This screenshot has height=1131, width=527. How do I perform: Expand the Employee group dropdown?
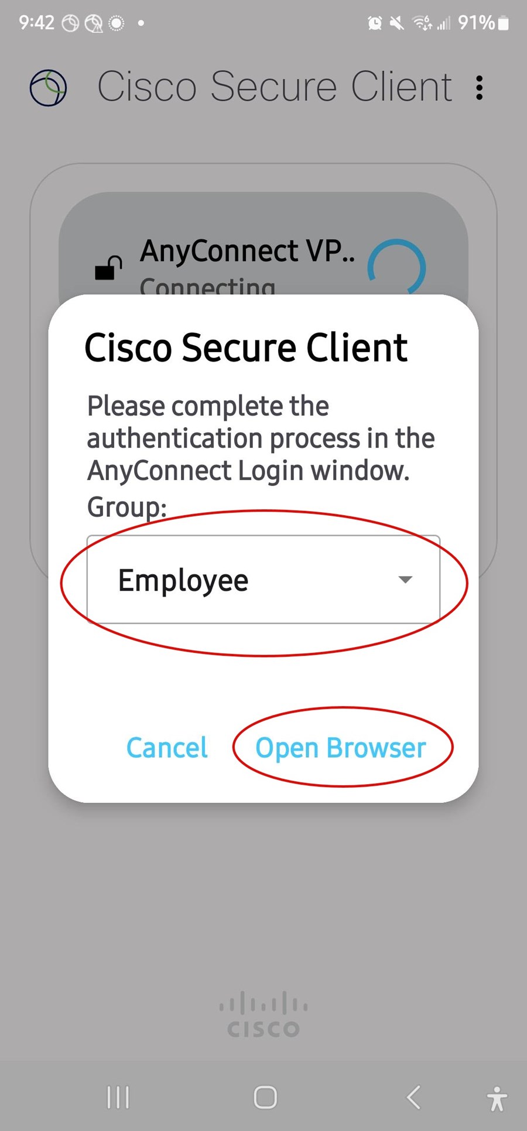(x=263, y=580)
